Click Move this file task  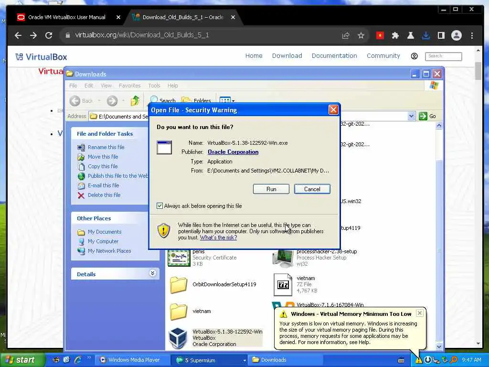pyautogui.click(x=103, y=157)
